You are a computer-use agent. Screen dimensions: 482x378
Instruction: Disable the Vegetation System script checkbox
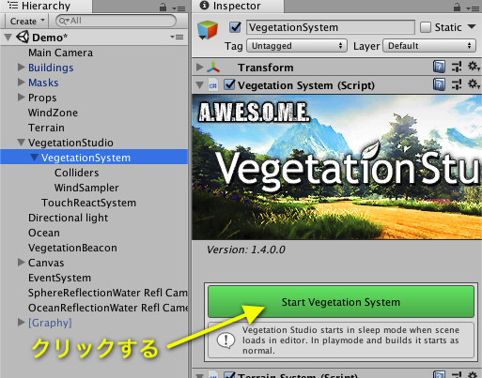pyautogui.click(x=229, y=84)
